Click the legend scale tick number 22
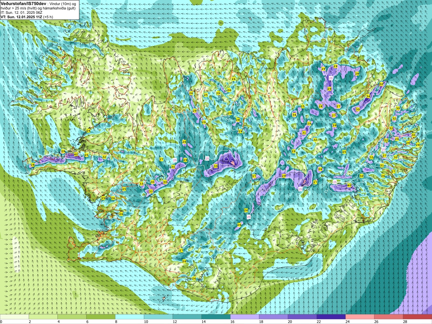 (x=318, y=322)
